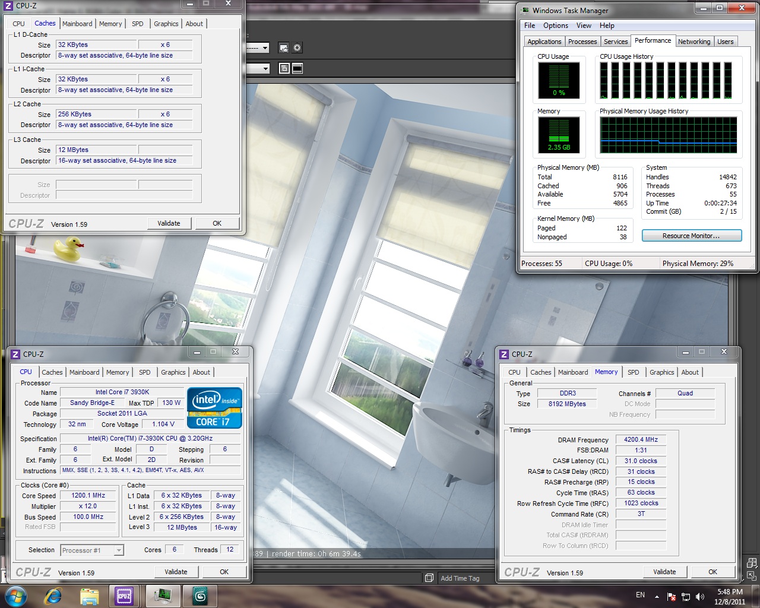Switch to the Users tab in Task Manager
This screenshot has height=608, width=760.
tap(725, 42)
